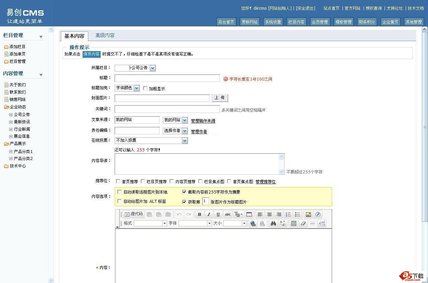Insert image using the picture icon

(x=308, y=215)
